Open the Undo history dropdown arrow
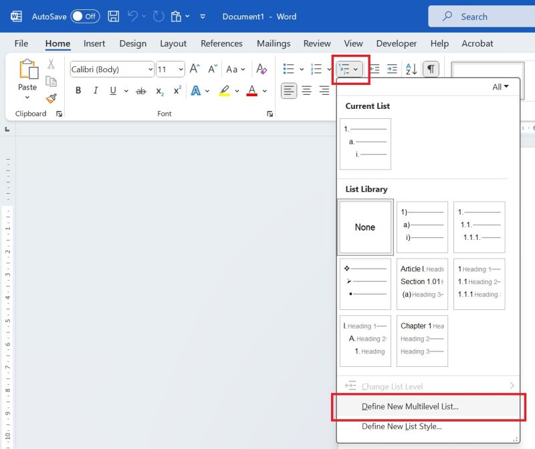 click(x=144, y=16)
